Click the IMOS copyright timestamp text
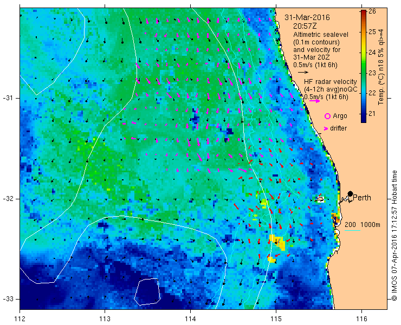The image size is (401, 325). [394, 236]
